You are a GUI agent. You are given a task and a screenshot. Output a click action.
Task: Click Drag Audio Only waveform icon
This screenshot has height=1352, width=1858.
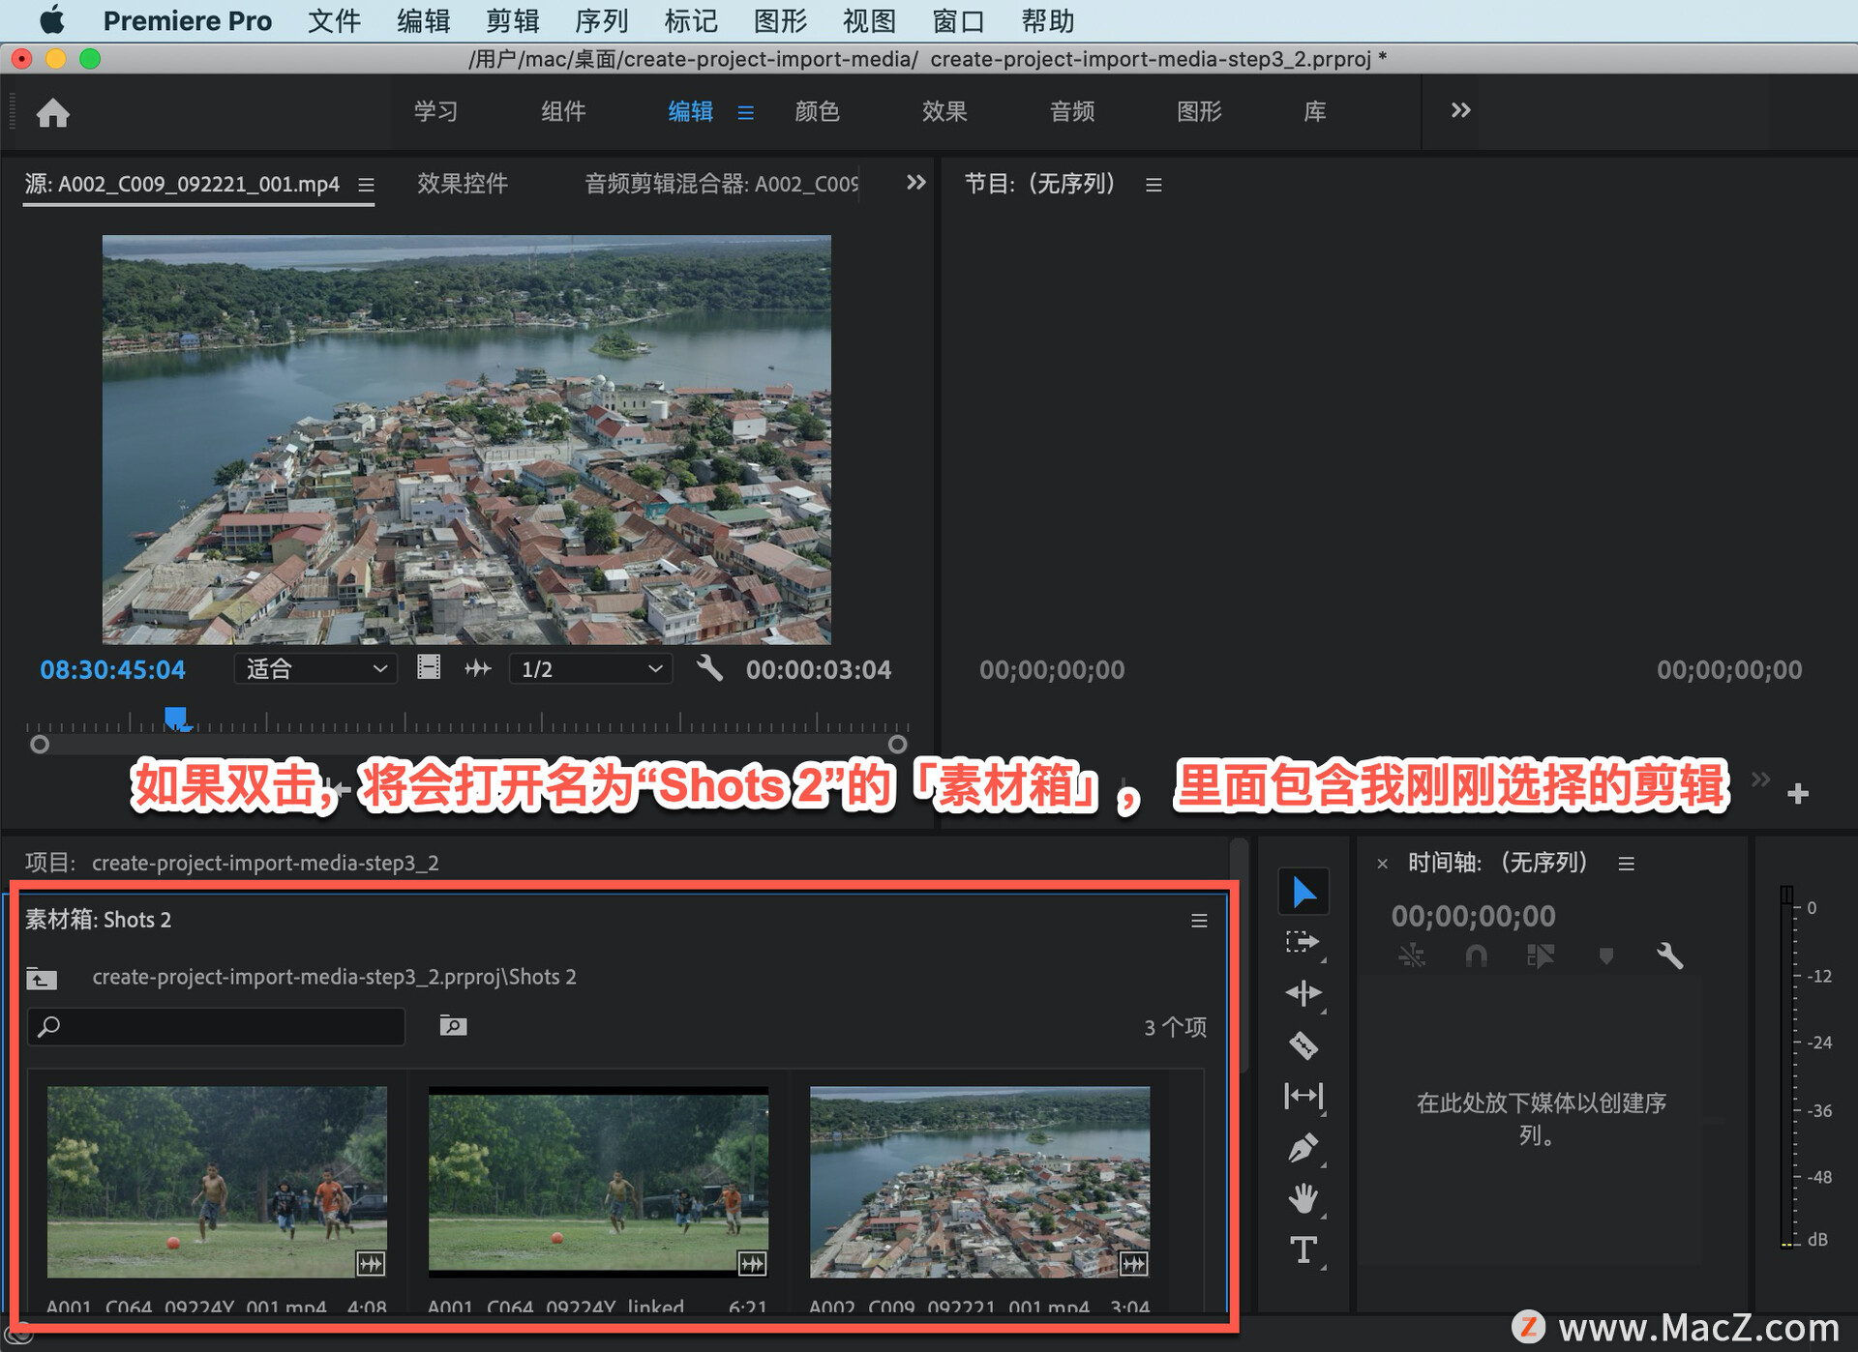point(478,668)
